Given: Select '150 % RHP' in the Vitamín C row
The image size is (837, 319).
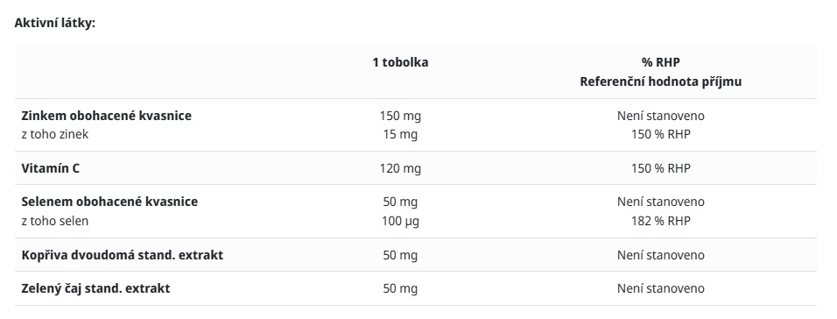Looking at the screenshot, I should [x=661, y=168].
